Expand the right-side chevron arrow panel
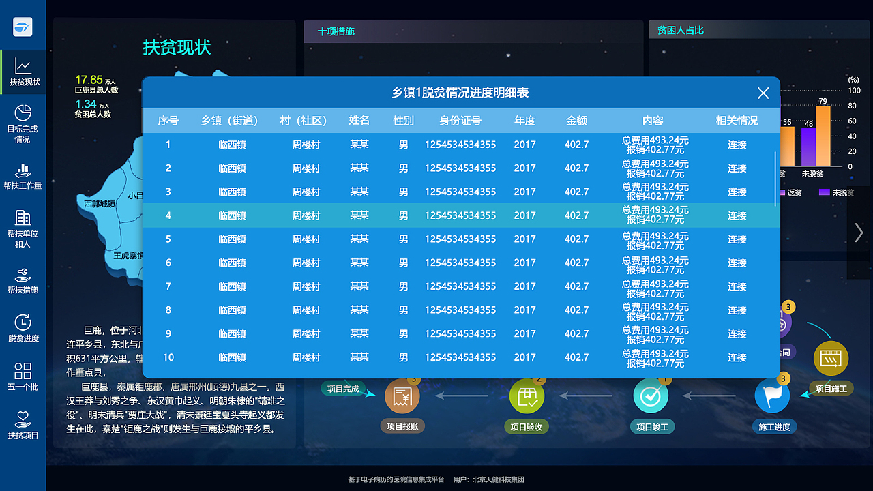The width and height of the screenshot is (873, 491). click(x=858, y=232)
